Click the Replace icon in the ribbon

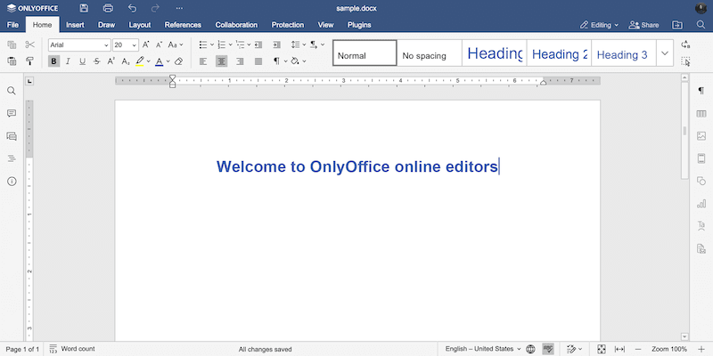click(x=685, y=44)
